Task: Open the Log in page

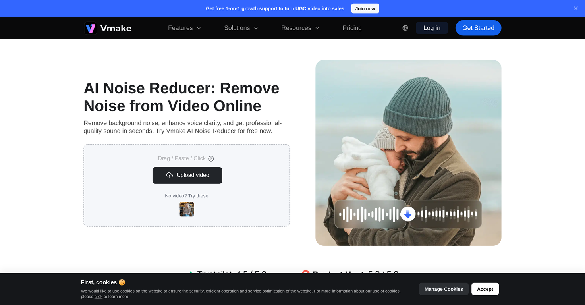Action: pyautogui.click(x=432, y=28)
